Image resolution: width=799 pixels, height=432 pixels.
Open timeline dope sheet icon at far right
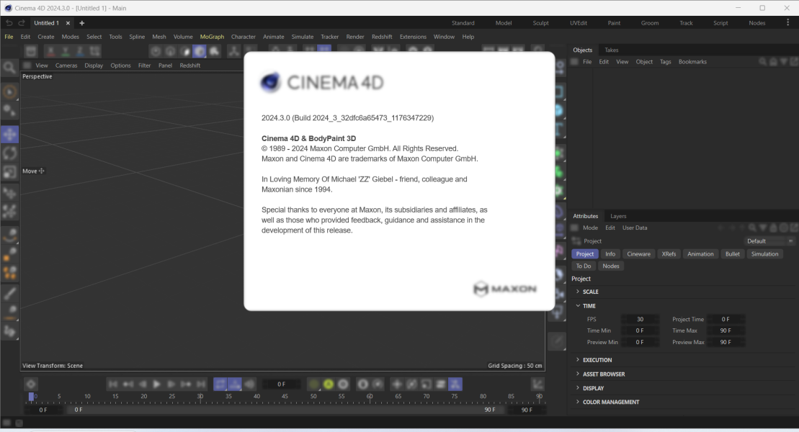click(x=537, y=384)
